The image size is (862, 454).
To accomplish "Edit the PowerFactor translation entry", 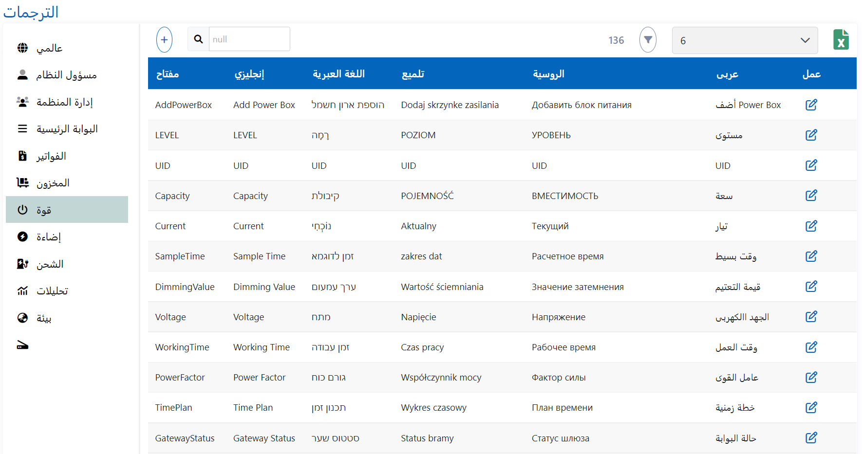I will point(811,377).
